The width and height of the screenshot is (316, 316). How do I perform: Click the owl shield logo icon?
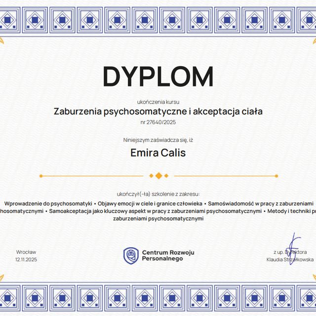pyautogui.click(x=131, y=256)
